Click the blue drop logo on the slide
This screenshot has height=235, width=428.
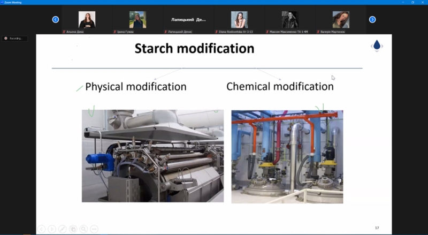(377, 46)
